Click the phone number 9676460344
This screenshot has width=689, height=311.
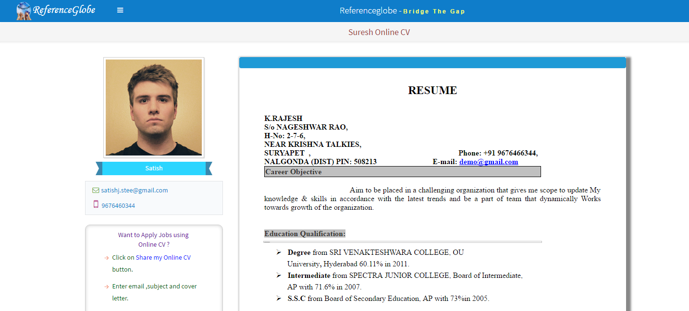tap(118, 206)
